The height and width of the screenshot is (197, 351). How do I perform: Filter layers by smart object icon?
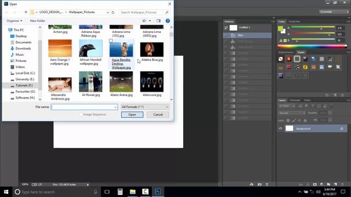tap(325, 106)
